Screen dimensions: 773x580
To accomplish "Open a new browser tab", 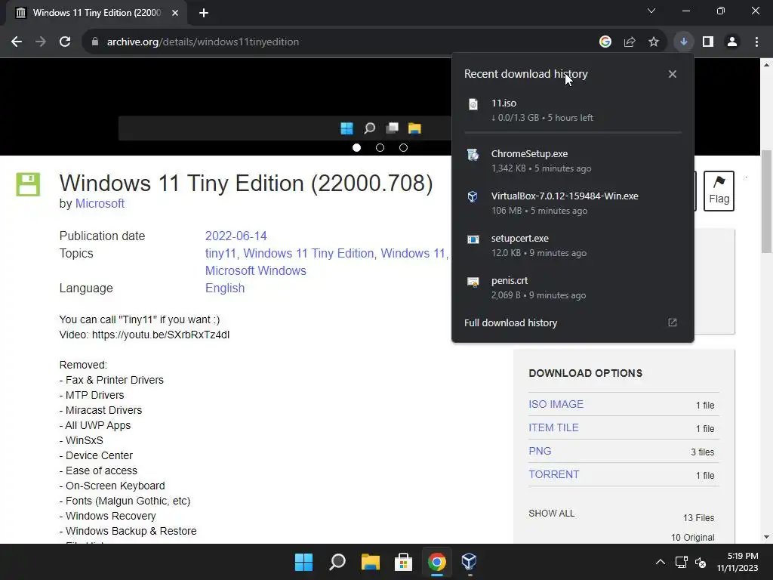I will click(x=204, y=13).
